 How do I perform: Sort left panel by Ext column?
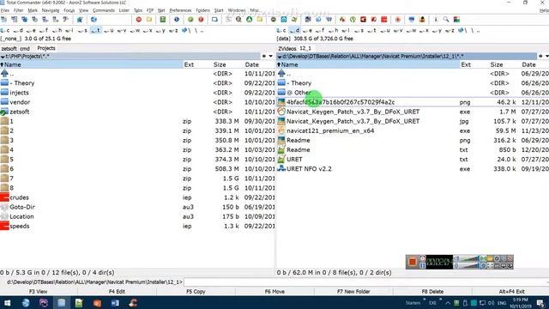point(189,64)
